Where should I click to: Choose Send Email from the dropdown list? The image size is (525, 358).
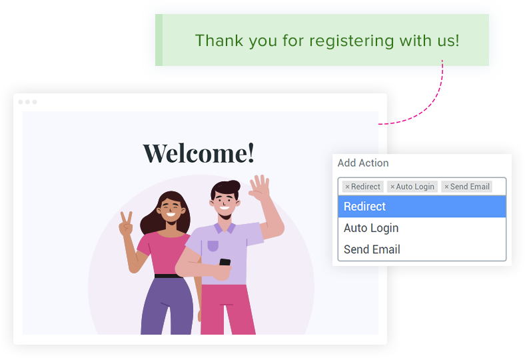(x=422, y=249)
